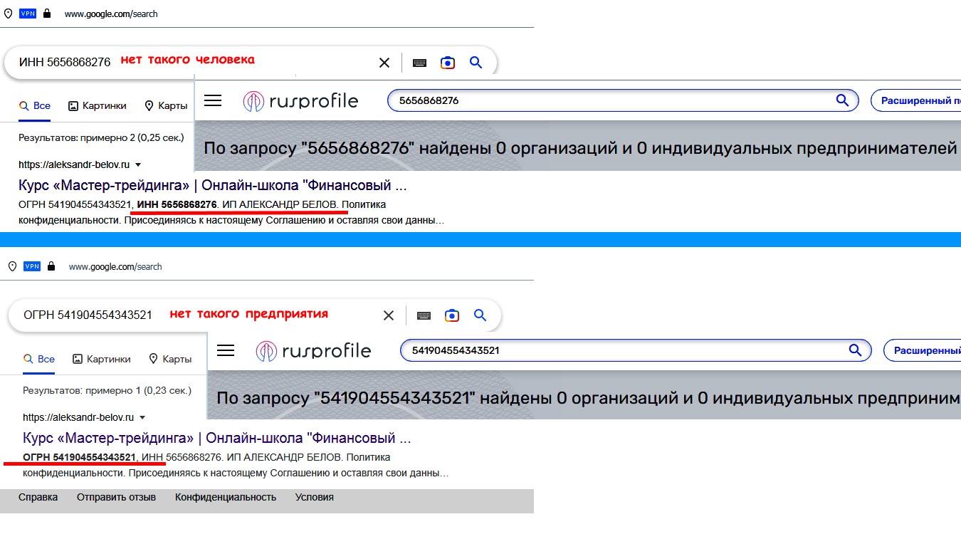Click Условия footer link
The image size is (961, 534).
point(315,497)
